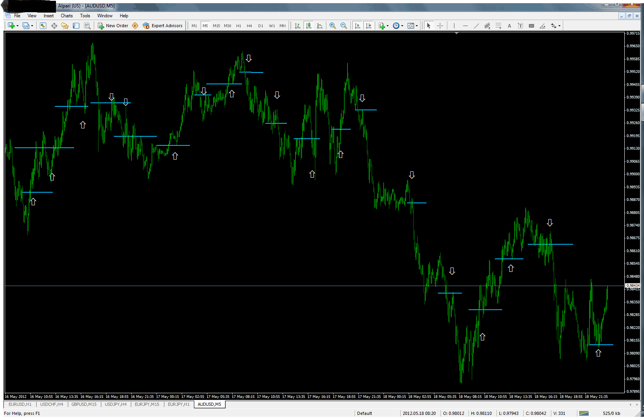Select the horizontal line tool

[x=465, y=26]
